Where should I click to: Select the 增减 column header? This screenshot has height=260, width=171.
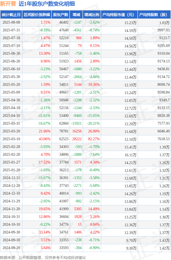click(x=76, y=15)
